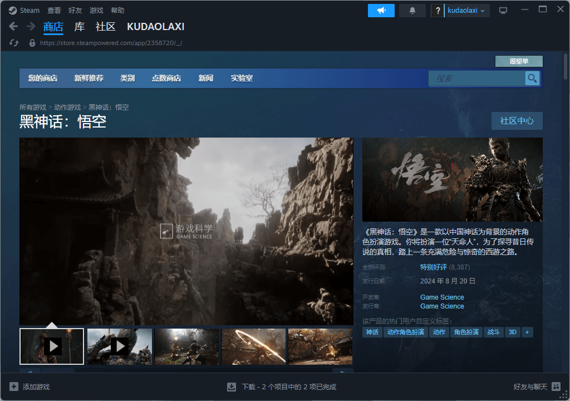Select the second trailer thumbnail

point(119,346)
